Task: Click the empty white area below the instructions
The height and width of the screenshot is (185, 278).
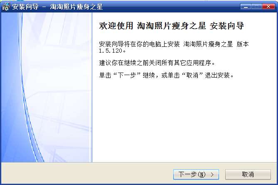Action: [185, 120]
